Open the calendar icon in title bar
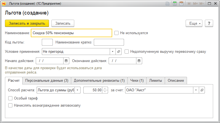This screenshot has height=123, width=220. pos(181,4)
